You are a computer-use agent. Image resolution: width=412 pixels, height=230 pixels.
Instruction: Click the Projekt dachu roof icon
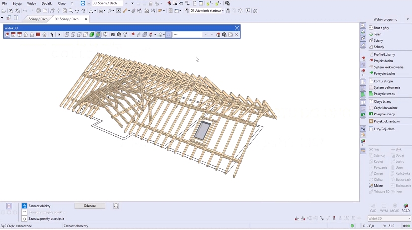pos(371,61)
